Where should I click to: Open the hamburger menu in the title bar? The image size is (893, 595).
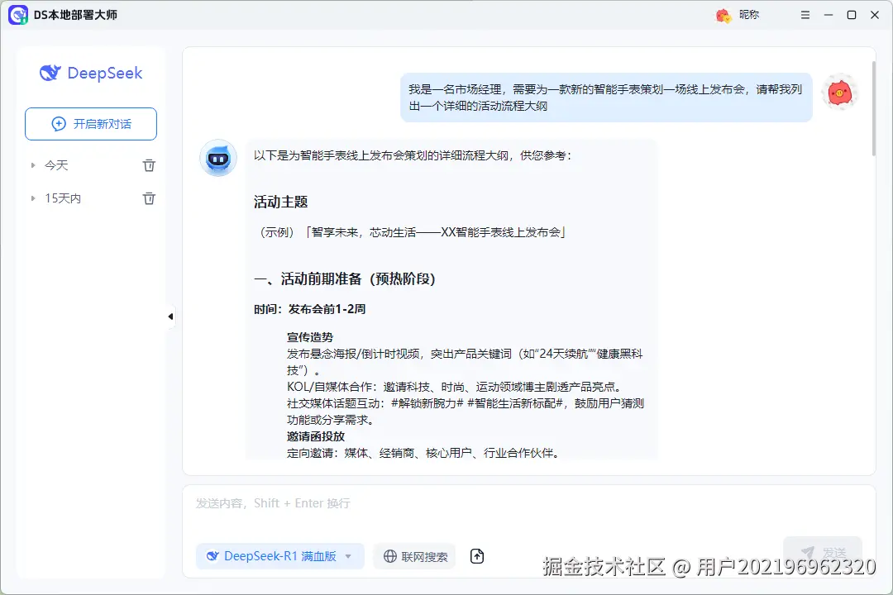[x=805, y=14]
